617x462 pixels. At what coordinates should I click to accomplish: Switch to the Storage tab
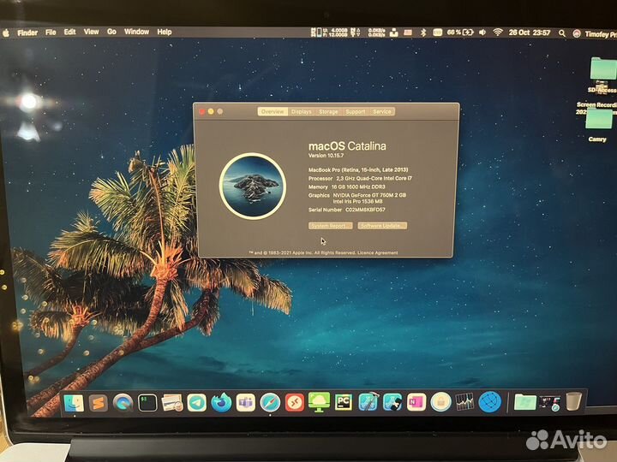coord(328,111)
